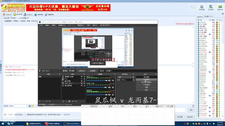The image size is (225, 126).
Task: Mute the second mixer audio channel speaker
Action: pos(110,87)
